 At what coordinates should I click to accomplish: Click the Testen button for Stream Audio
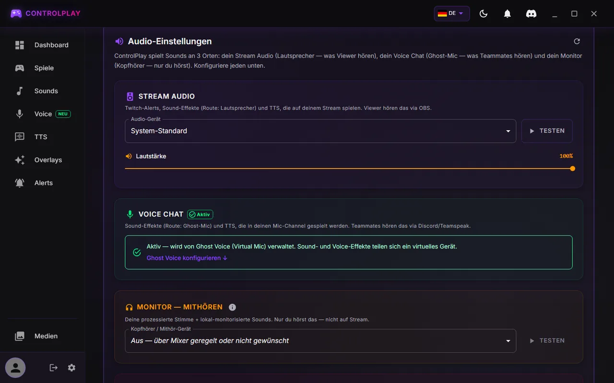547,131
